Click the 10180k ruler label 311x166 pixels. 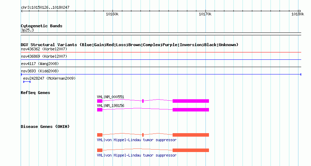pos(297,14)
